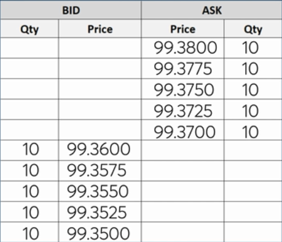Click the BID column group header

[x=71, y=10]
